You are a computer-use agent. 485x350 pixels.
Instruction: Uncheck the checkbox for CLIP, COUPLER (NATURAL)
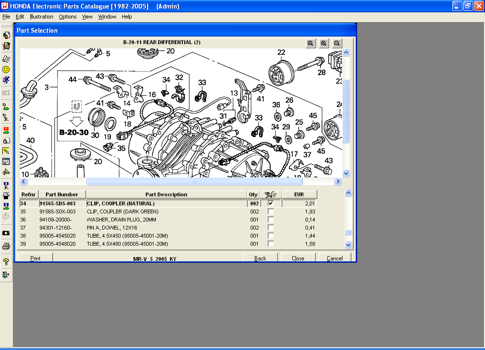270,203
